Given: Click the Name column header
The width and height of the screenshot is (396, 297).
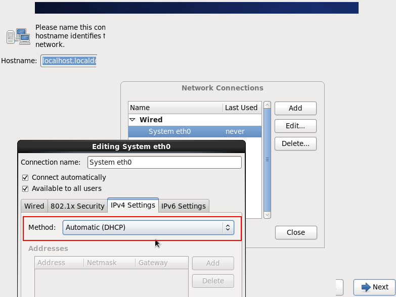Looking at the screenshot, I should (x=175, y=108).
